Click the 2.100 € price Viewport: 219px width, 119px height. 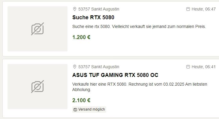click(81, 100)
